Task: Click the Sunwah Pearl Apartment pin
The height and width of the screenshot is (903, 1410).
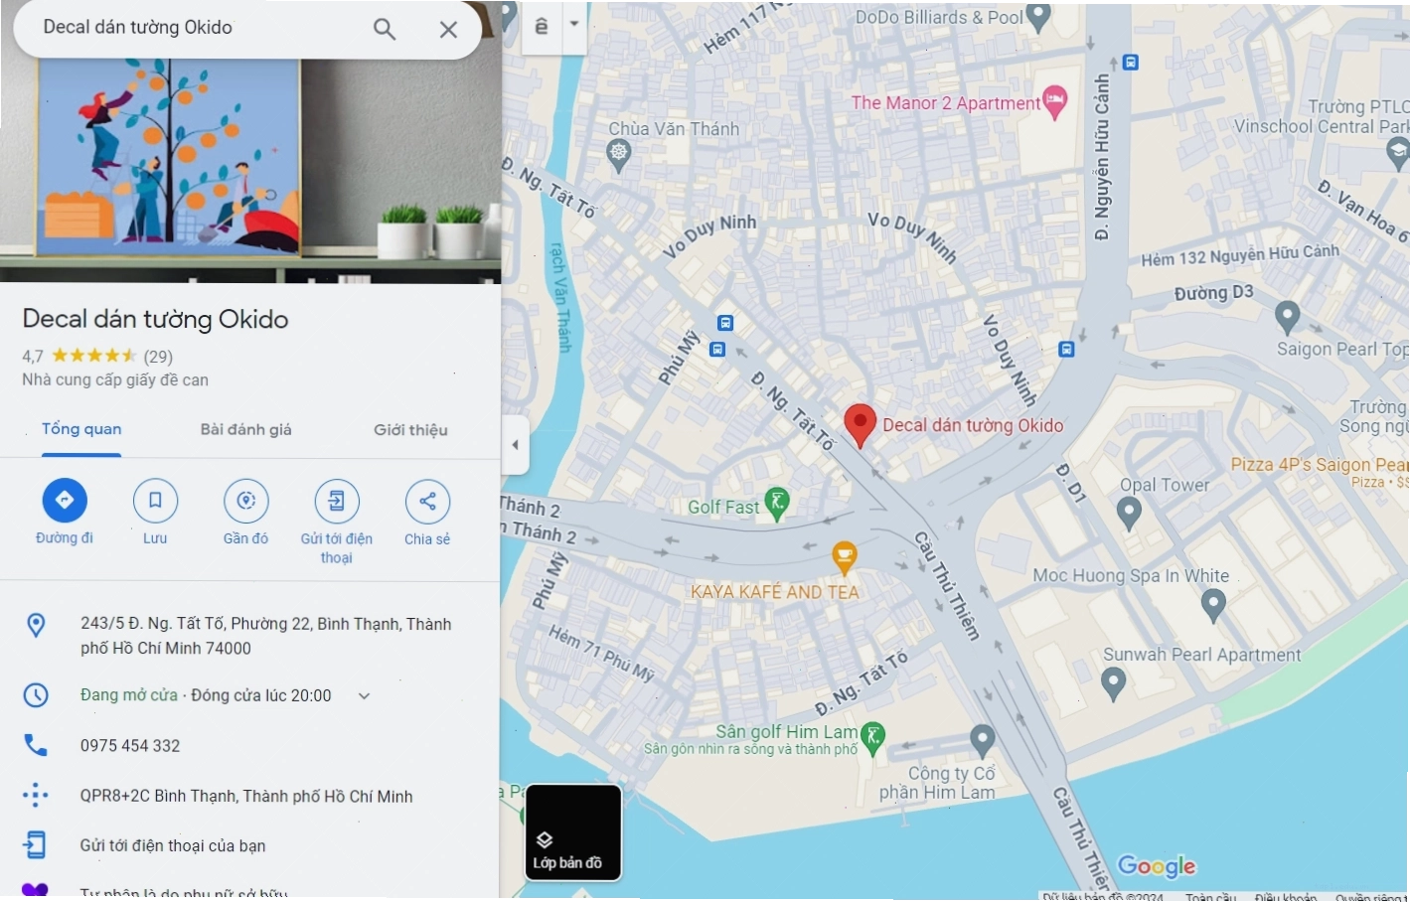Action: tap(1114, 683)
